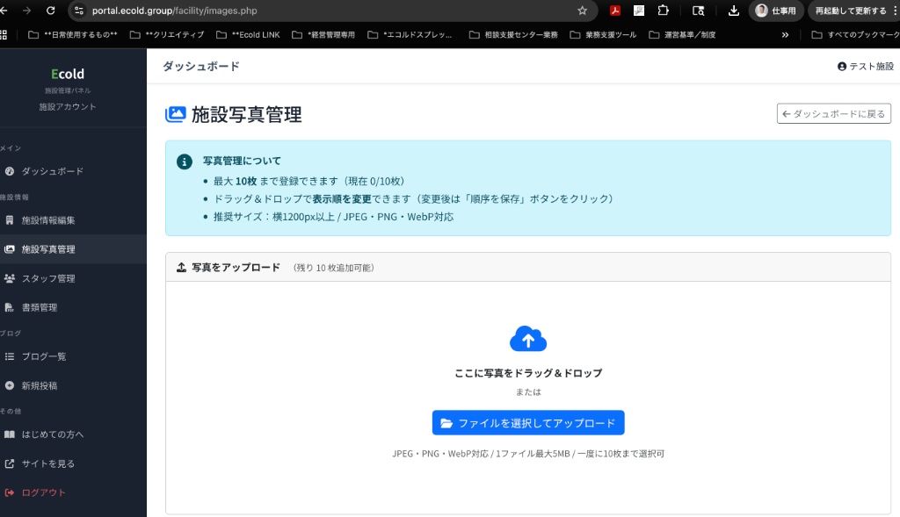The image size is (900, 517).
Task: Open *エコルドスプレッ... bookmark folder
Action: (410, 34)
